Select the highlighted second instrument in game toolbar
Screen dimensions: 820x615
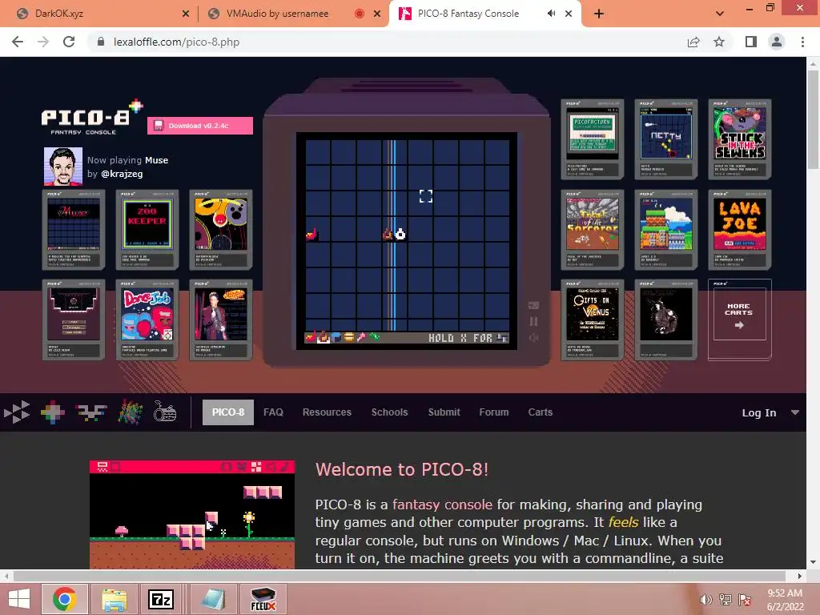tap(324, 337)
